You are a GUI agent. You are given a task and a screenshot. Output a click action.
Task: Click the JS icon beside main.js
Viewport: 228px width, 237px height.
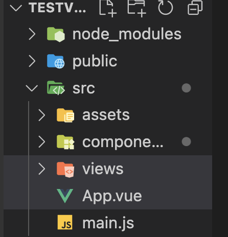point(65,222)
